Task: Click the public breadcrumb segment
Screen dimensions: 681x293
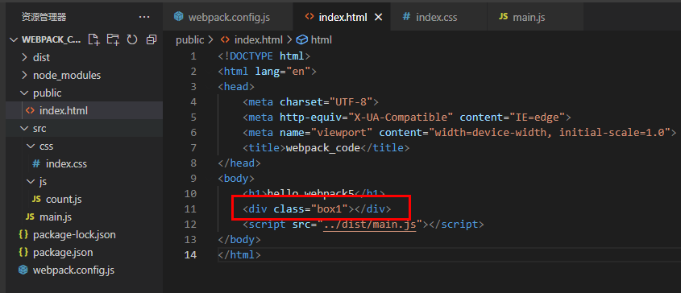Action: (x=190, y=40)
